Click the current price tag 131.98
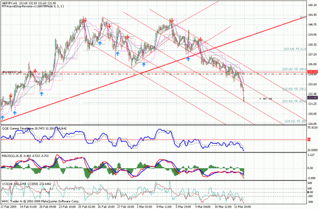The height and width of the screenshot is (209, 318). 312,98
